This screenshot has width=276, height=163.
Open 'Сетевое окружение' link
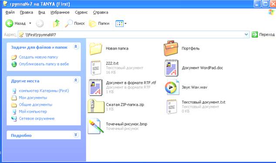pos(37,119)
